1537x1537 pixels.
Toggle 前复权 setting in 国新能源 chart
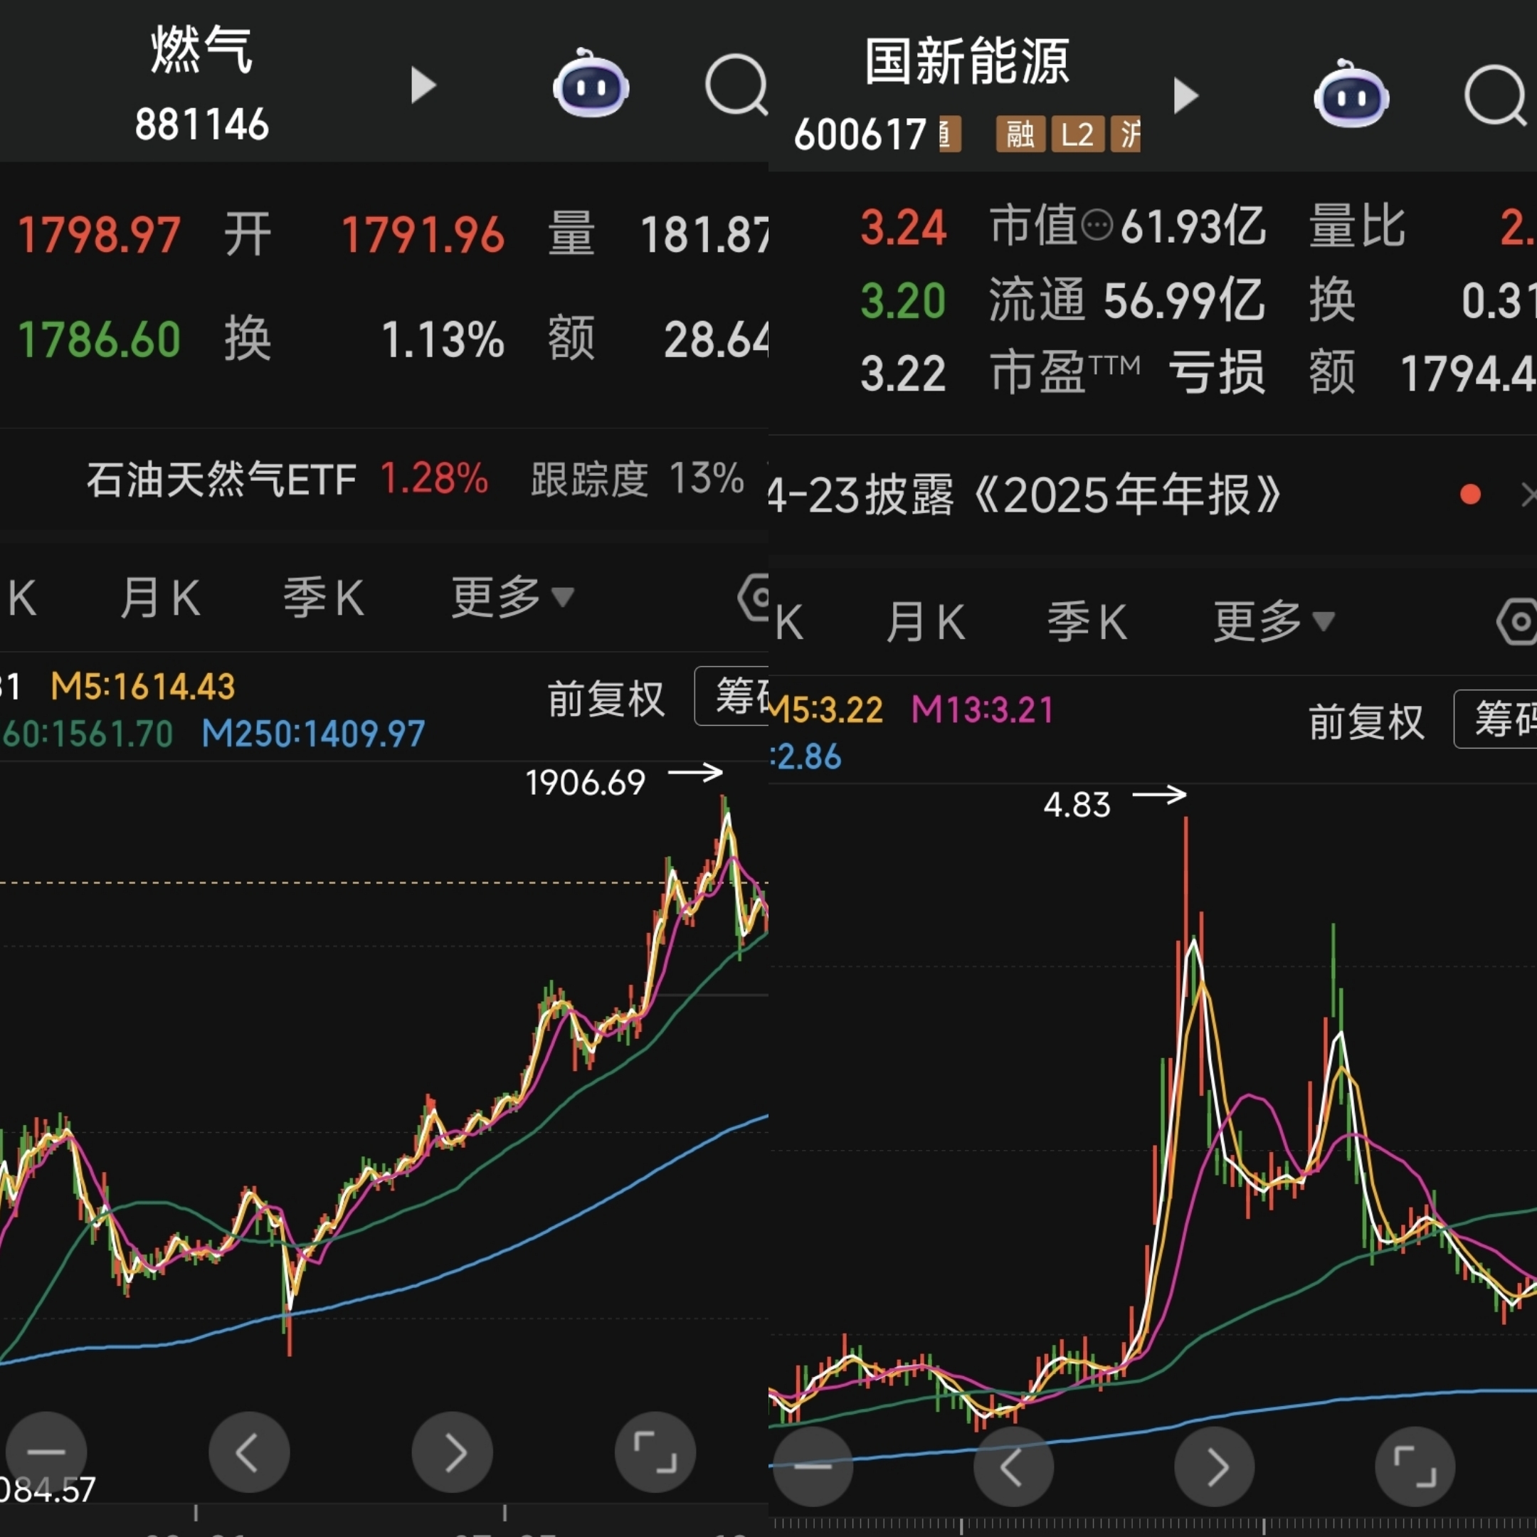click(x=1366, y=722)
